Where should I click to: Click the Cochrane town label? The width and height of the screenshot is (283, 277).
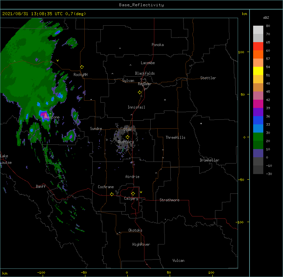tap(106, 187)
